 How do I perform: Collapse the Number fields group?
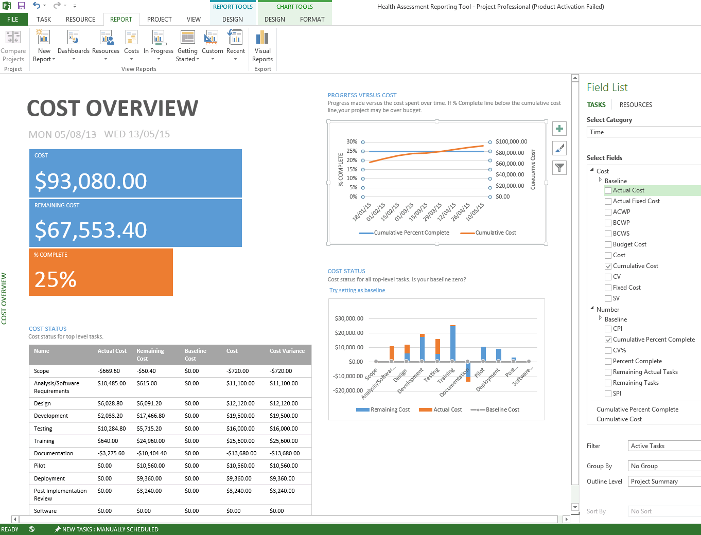pyautogui.click(x=592, y=308)
